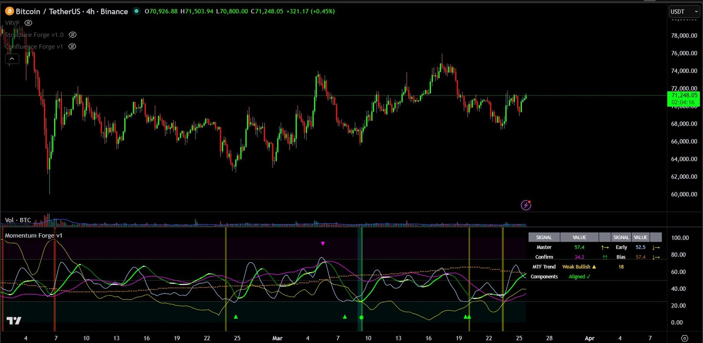The image size is (703, 343).
Task: Select the Vol · BTC indicator label
Action: [18, 220]
